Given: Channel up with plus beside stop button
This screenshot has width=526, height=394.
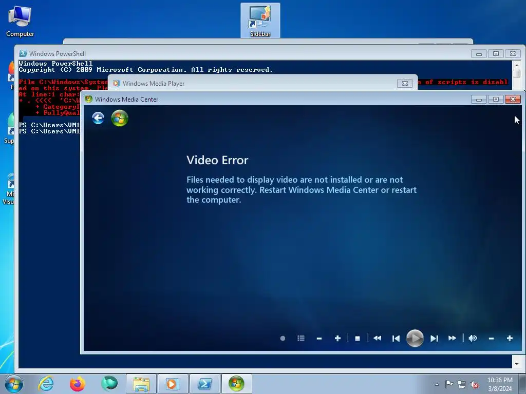Looking at the screenshot, I should point(338,339).
